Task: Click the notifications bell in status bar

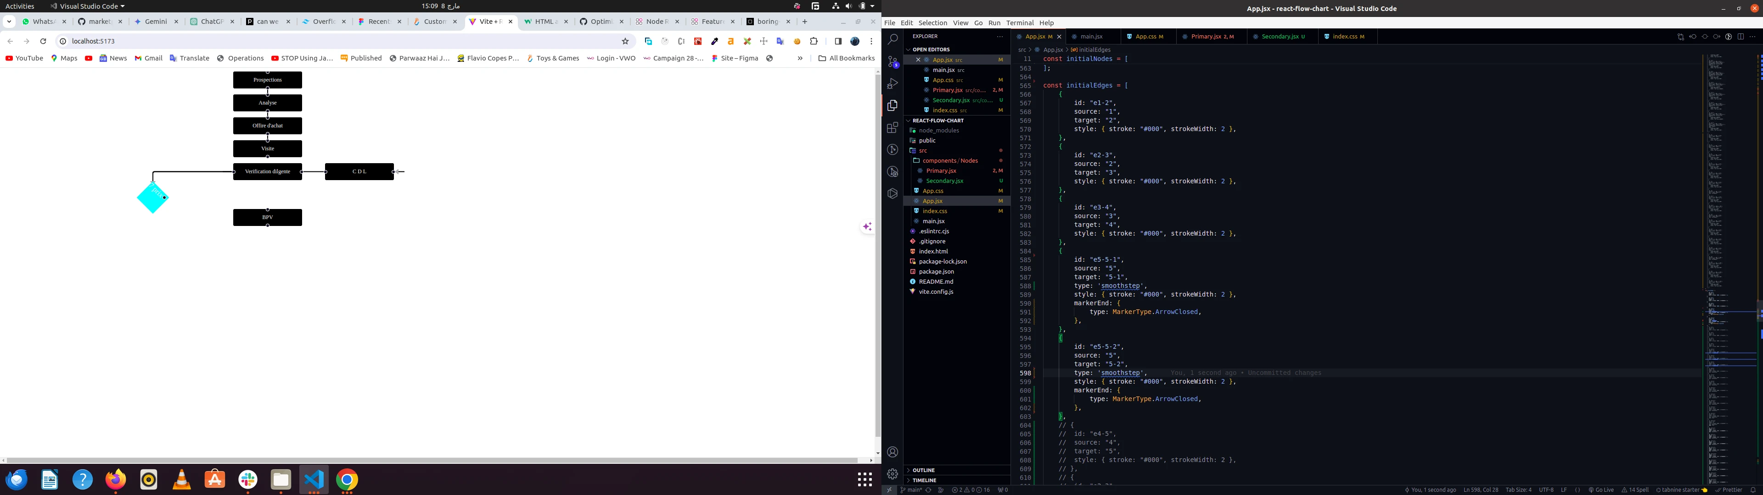Action: pos(1753,489)
